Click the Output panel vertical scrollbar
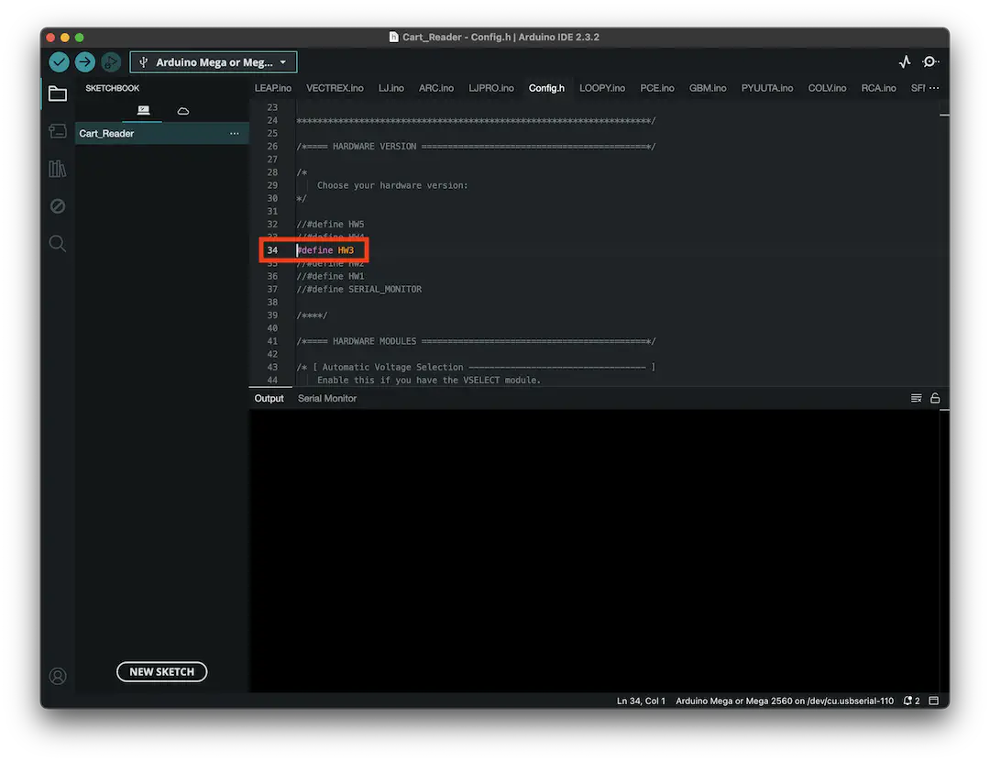 click(944, 550)
